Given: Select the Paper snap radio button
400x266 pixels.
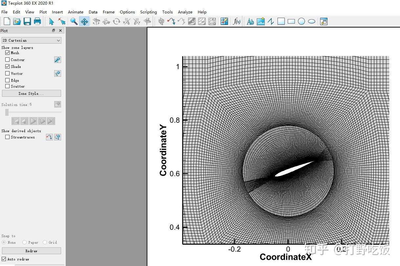Looking at the screenshot, I should point(24,242).
